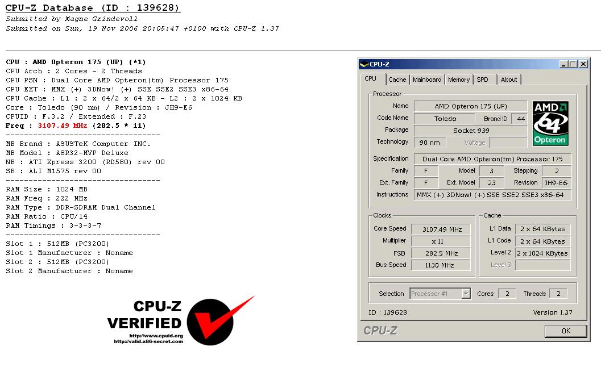Click the CPU-Z Database page heading
601x372 pixels.
92,7
